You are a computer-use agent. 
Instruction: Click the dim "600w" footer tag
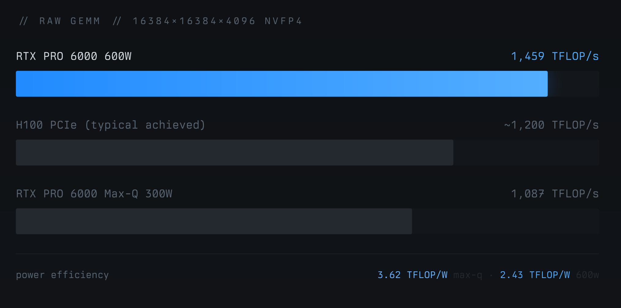click(x=587, y=275)
